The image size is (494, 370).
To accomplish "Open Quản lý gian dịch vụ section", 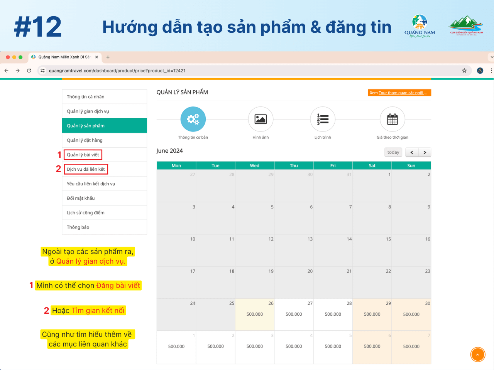I will click(88, 111).
